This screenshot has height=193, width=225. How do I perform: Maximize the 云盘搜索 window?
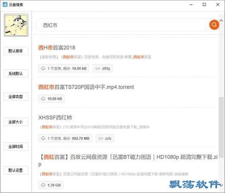coord(204,5)
